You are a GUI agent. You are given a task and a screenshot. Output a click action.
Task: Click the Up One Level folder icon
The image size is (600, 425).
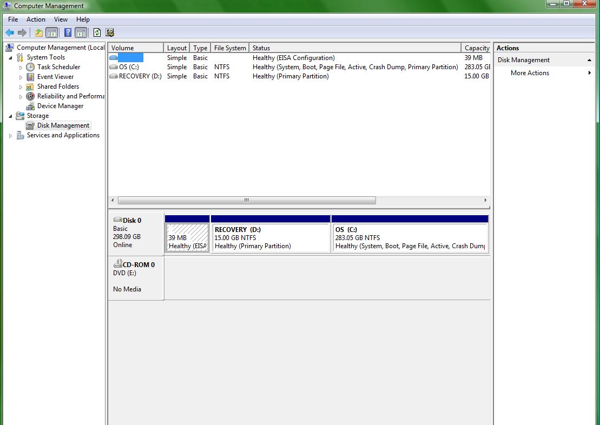click(38, 32)
